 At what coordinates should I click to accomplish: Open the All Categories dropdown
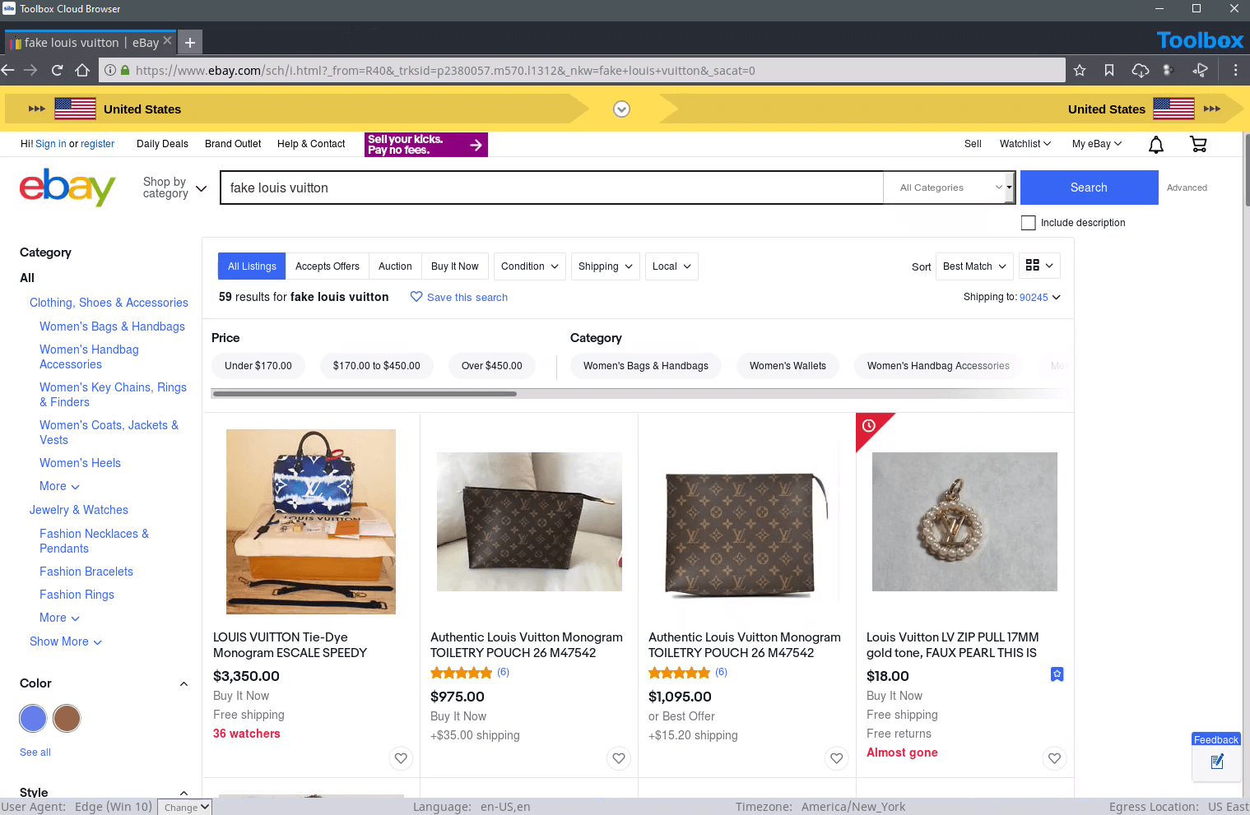(x=950, y=188)
